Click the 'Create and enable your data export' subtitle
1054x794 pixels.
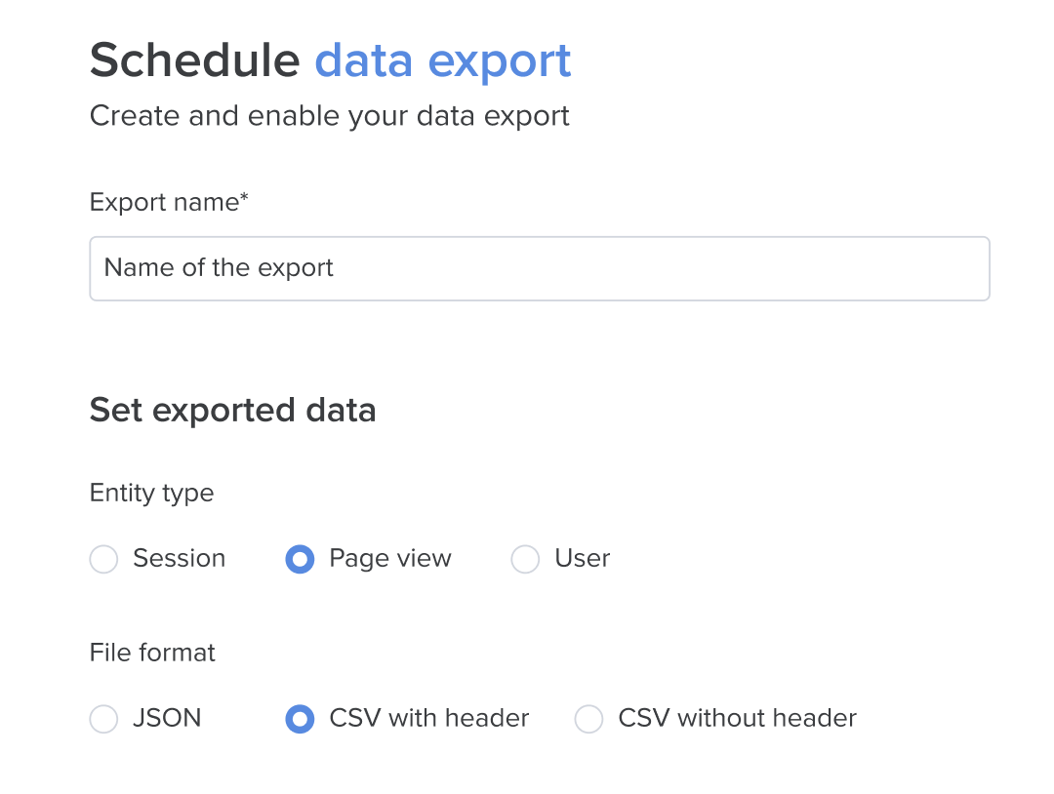pos(330,117)
